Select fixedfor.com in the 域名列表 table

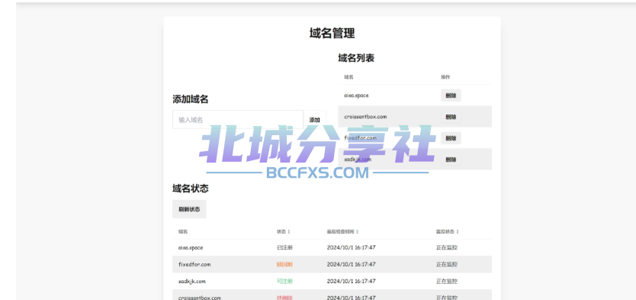[360, 138]
